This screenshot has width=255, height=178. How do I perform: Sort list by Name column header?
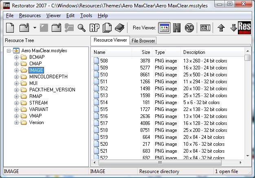coord(112,52)
